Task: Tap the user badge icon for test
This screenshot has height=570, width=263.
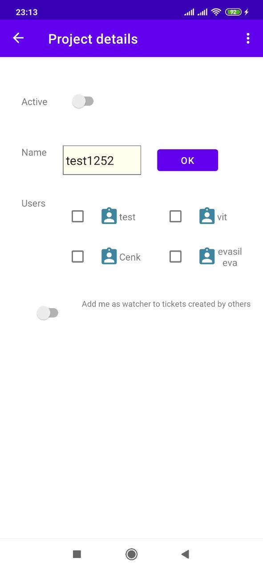Action: coord(109,216)
